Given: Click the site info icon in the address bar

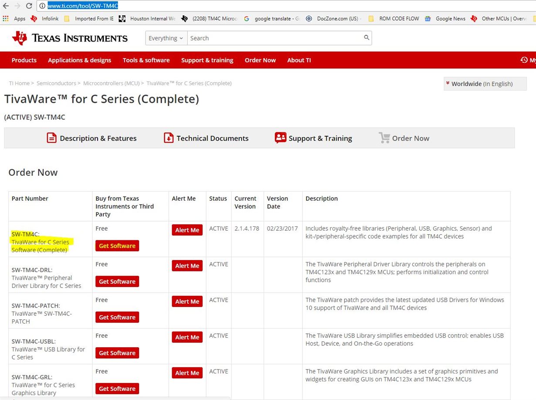Looking at the screenshot, I should click(42, 6).
